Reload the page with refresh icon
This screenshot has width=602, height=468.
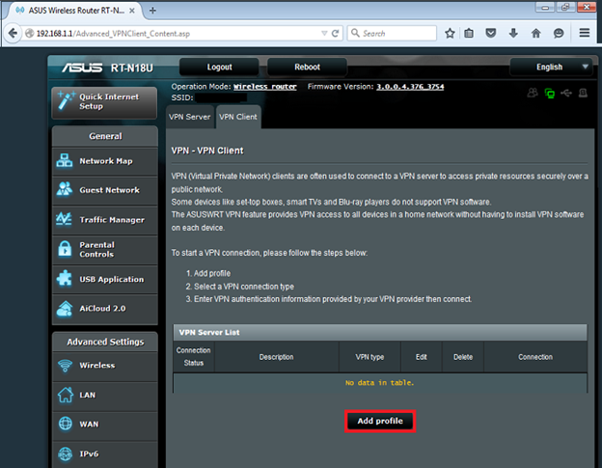click(x=335, y=34)
